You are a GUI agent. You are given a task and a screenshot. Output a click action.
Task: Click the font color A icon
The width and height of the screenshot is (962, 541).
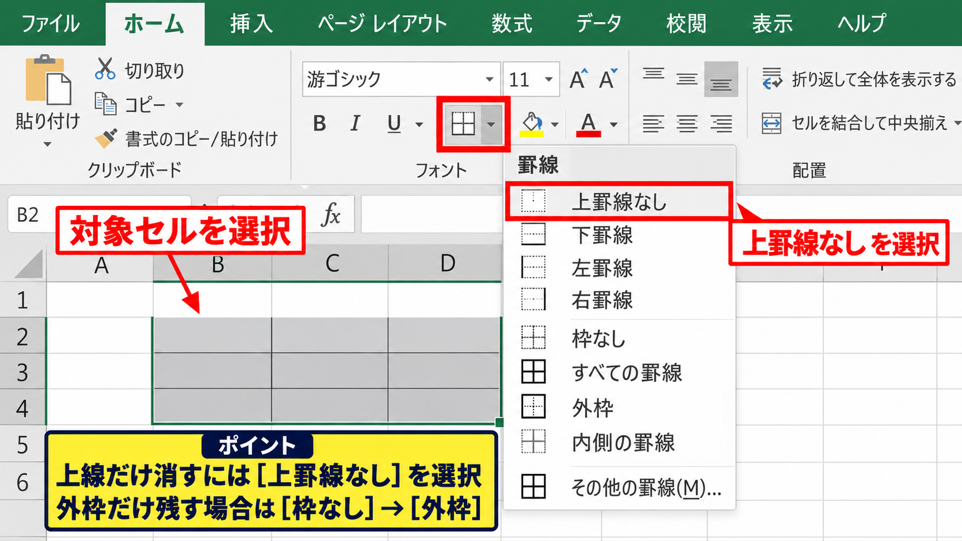pyautogui.click(x=588, y=124)
